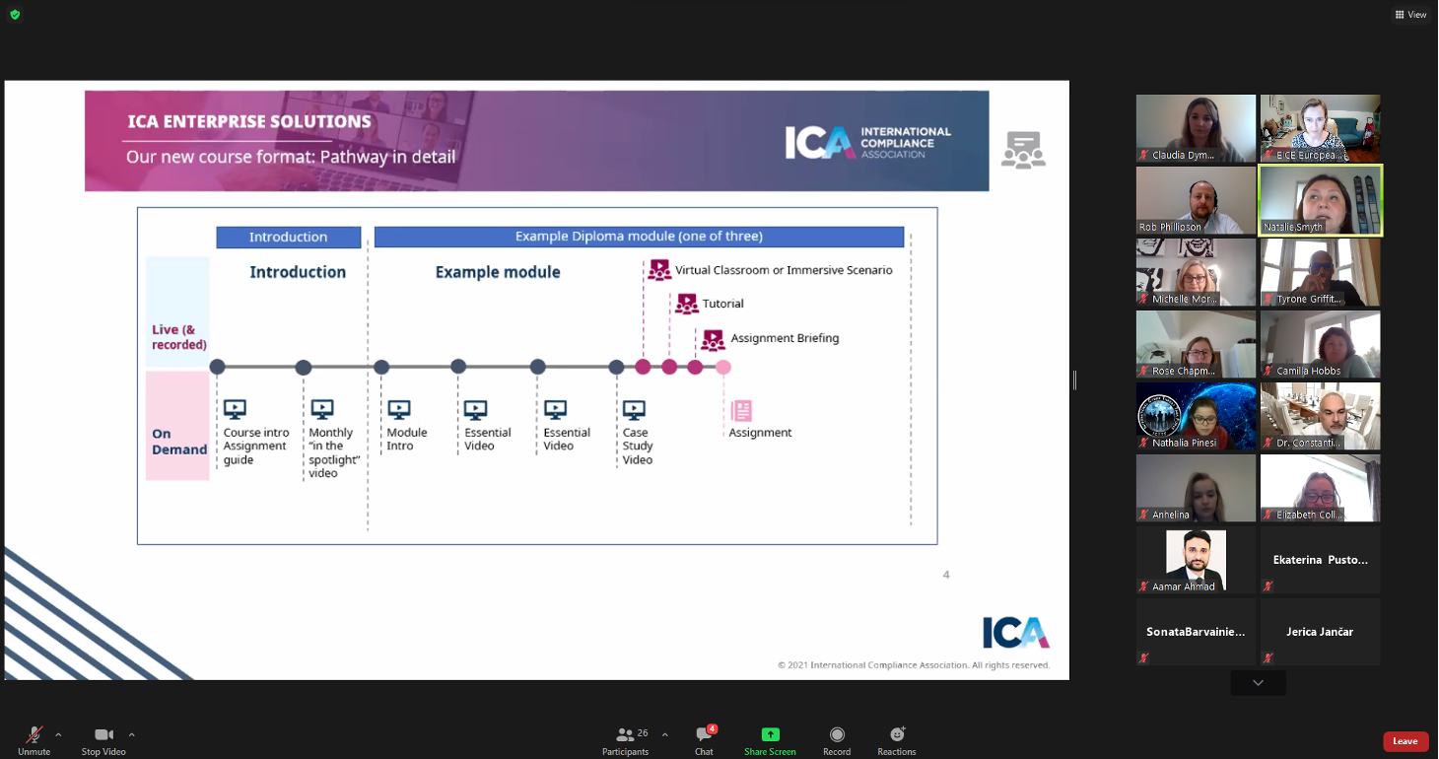The image size is (1439, 759).
Task: Collapse the participant video gallery
Action: click(1257, 681)
